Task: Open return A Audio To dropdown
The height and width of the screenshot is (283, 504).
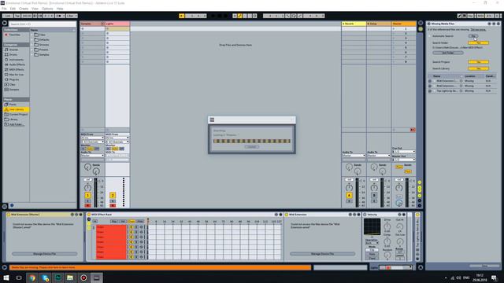Action: 354,156
